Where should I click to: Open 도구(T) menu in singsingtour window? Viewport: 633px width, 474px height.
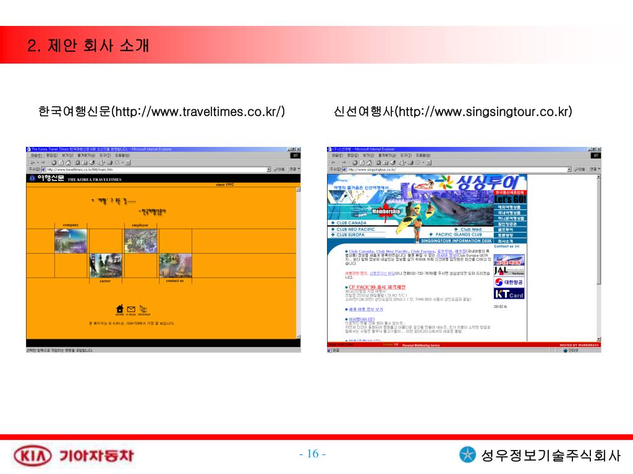tap(406, 156)
